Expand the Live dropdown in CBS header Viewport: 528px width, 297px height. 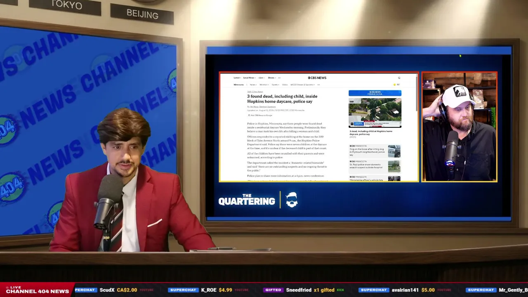262,78
